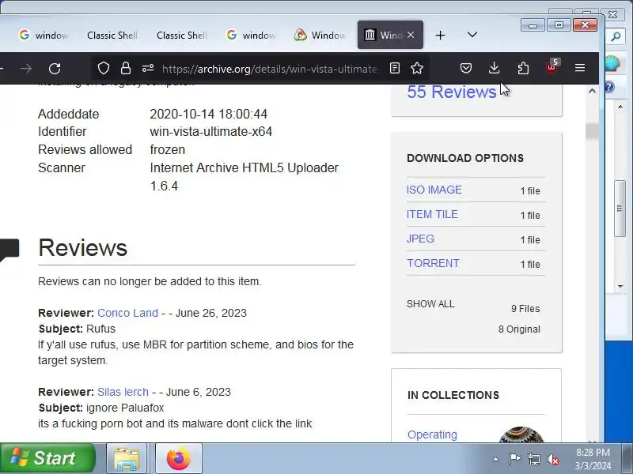The width and height of the screenshot is (633, 474).
Task: Click the background window help icon
Action: 609,87
